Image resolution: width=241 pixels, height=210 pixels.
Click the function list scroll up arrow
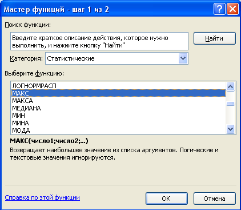231,87
